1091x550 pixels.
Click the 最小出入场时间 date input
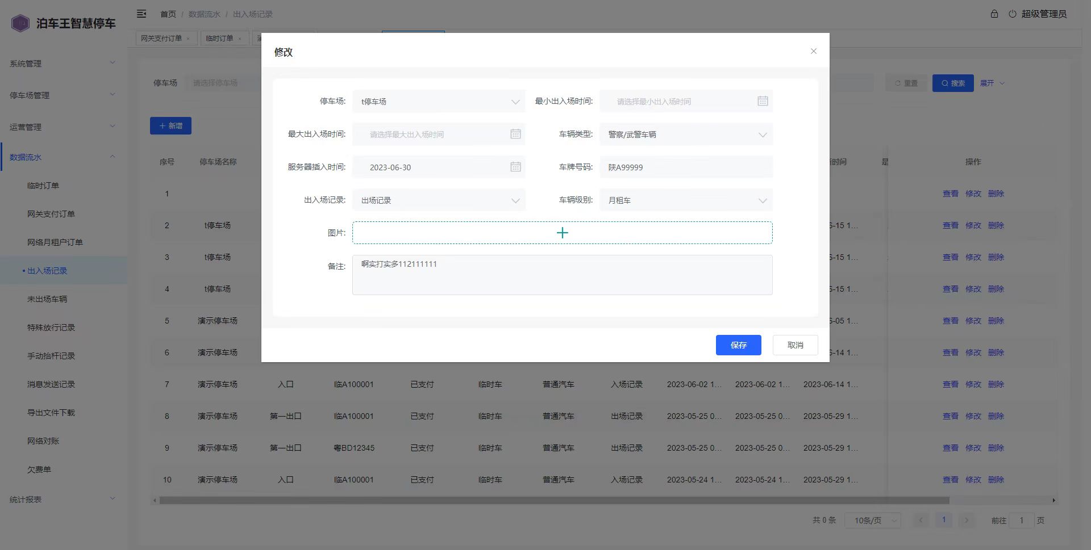coord(686,102)
